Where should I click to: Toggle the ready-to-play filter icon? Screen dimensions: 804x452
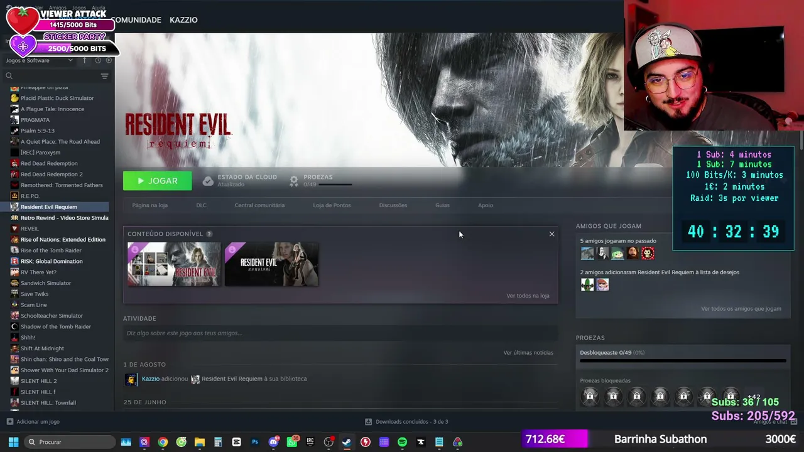pyautogui.click(x=109, y=60)
